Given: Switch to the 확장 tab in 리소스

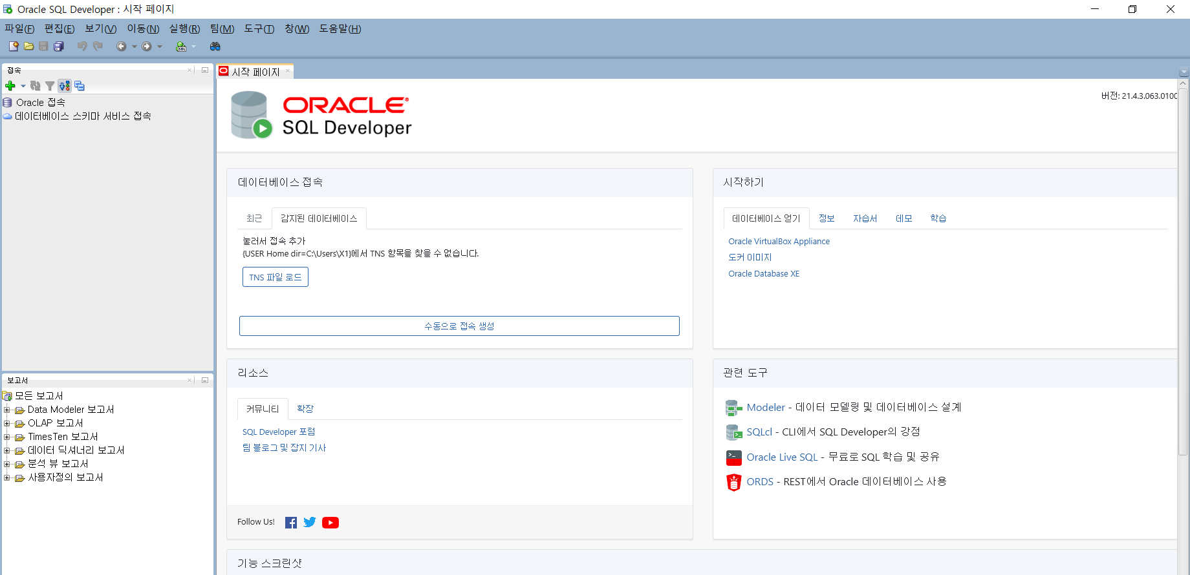Looking at the screenshot, I should (305, 409).
